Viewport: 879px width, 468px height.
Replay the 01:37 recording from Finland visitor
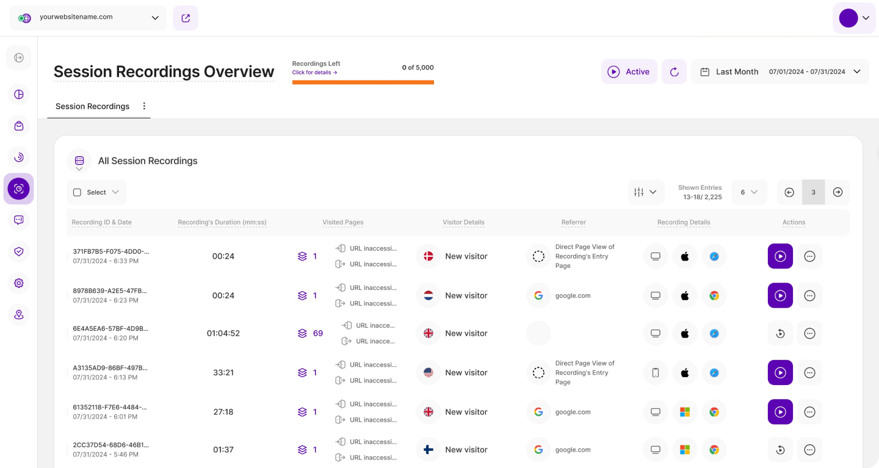780,450
